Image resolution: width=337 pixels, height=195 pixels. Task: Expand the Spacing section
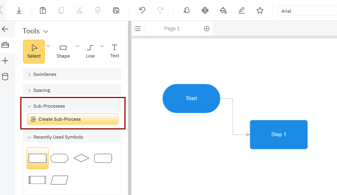click(72, 90)
